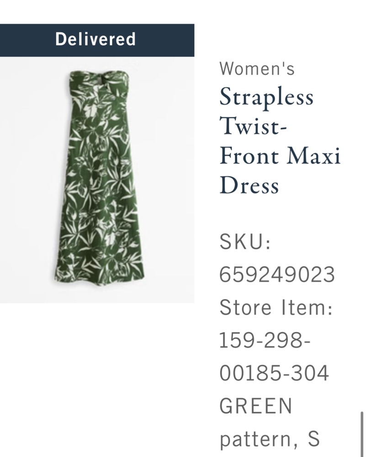Click the Twist- line of product name

click(x=253, y=126)
